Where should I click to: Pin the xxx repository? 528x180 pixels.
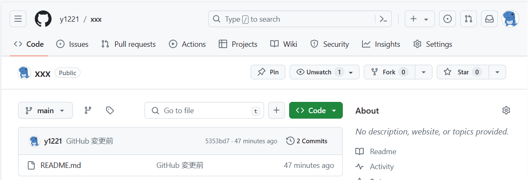point(268,72)
